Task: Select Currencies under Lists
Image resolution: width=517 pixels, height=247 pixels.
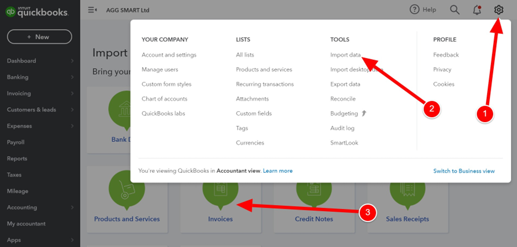Action: (x=250, y=143)
